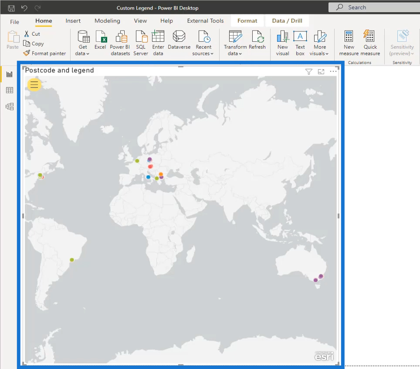The width and height of the screenshot is (420, 369).
Task: Open the View tab
Action: (x=140, y=21)
